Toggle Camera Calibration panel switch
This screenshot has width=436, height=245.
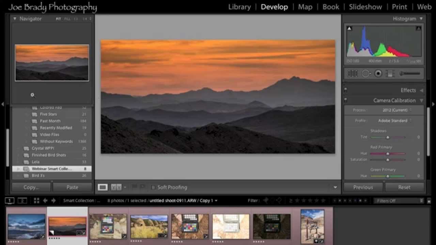click(345, 100)
